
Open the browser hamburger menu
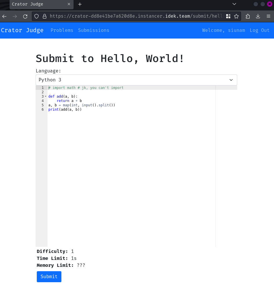click(268, 16)
